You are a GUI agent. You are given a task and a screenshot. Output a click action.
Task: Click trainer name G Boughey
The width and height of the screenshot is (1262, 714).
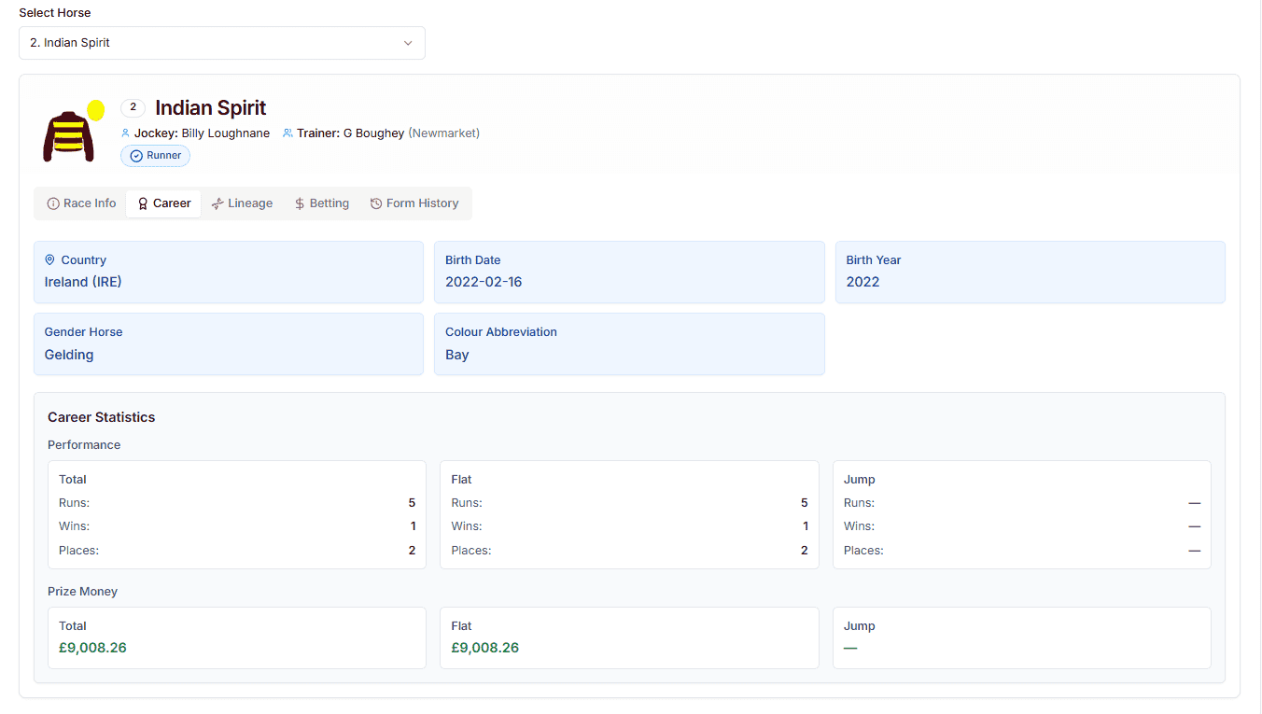click(x=373, y=133)
